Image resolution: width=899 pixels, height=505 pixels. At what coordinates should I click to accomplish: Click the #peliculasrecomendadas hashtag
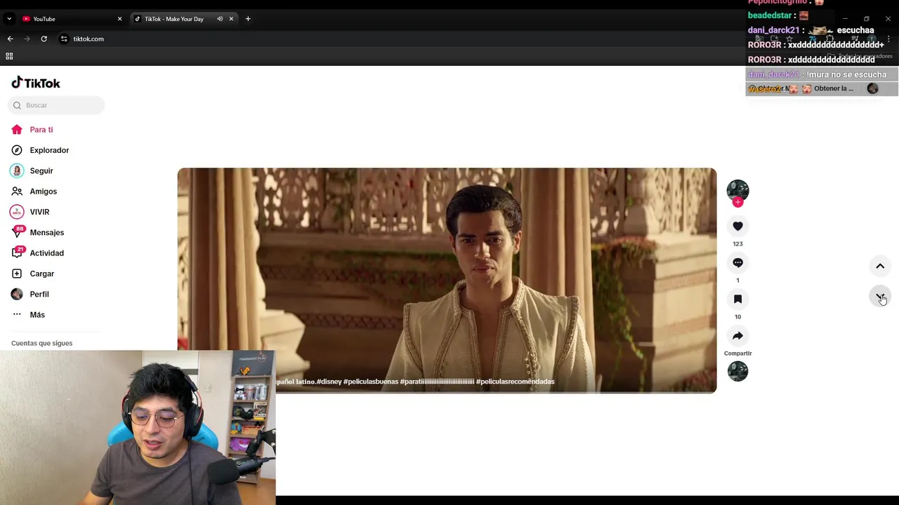pos(516,382)
